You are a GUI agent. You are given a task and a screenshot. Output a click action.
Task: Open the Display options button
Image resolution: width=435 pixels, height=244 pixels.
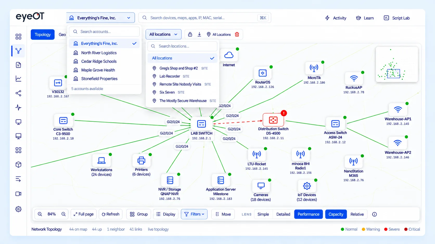(166, 214)
